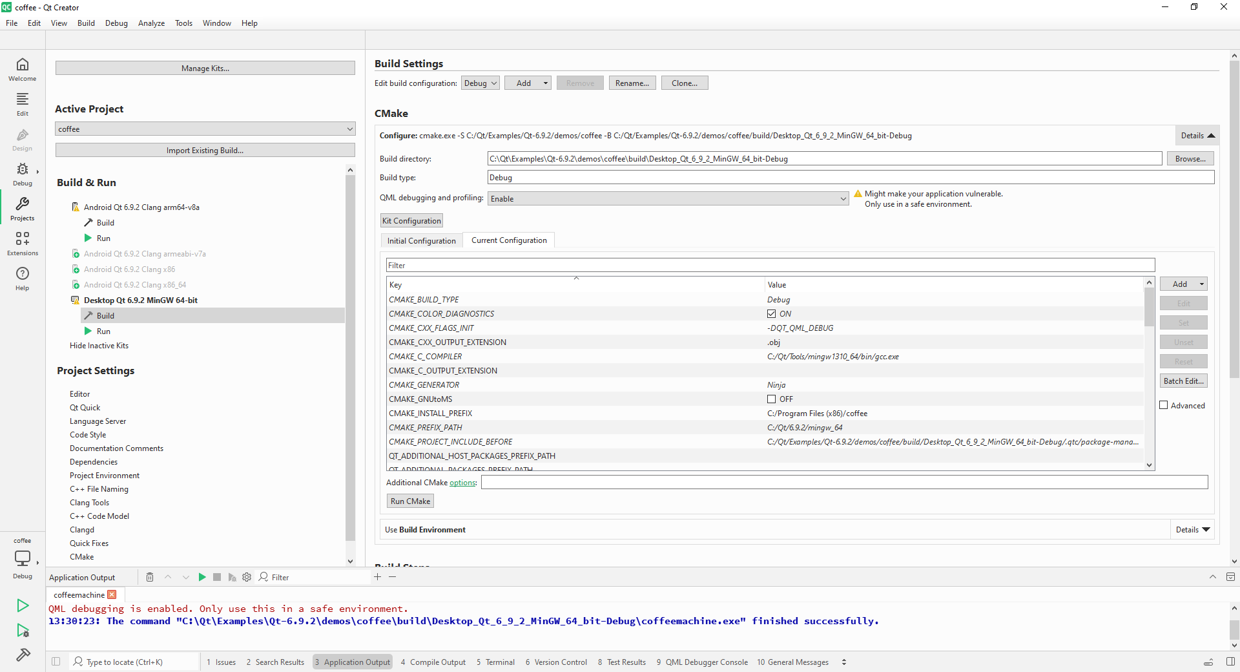Screen dimensions: 1240x672
Task: Enable the CMAKE_GNUtoMS checkbox
Action: pos(771,399)
